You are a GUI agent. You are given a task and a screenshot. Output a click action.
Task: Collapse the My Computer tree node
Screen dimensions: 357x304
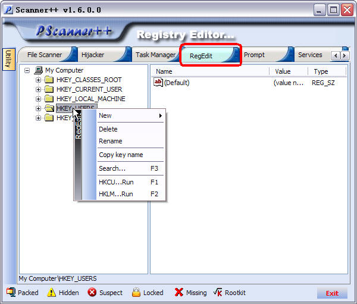pos(27,70)
